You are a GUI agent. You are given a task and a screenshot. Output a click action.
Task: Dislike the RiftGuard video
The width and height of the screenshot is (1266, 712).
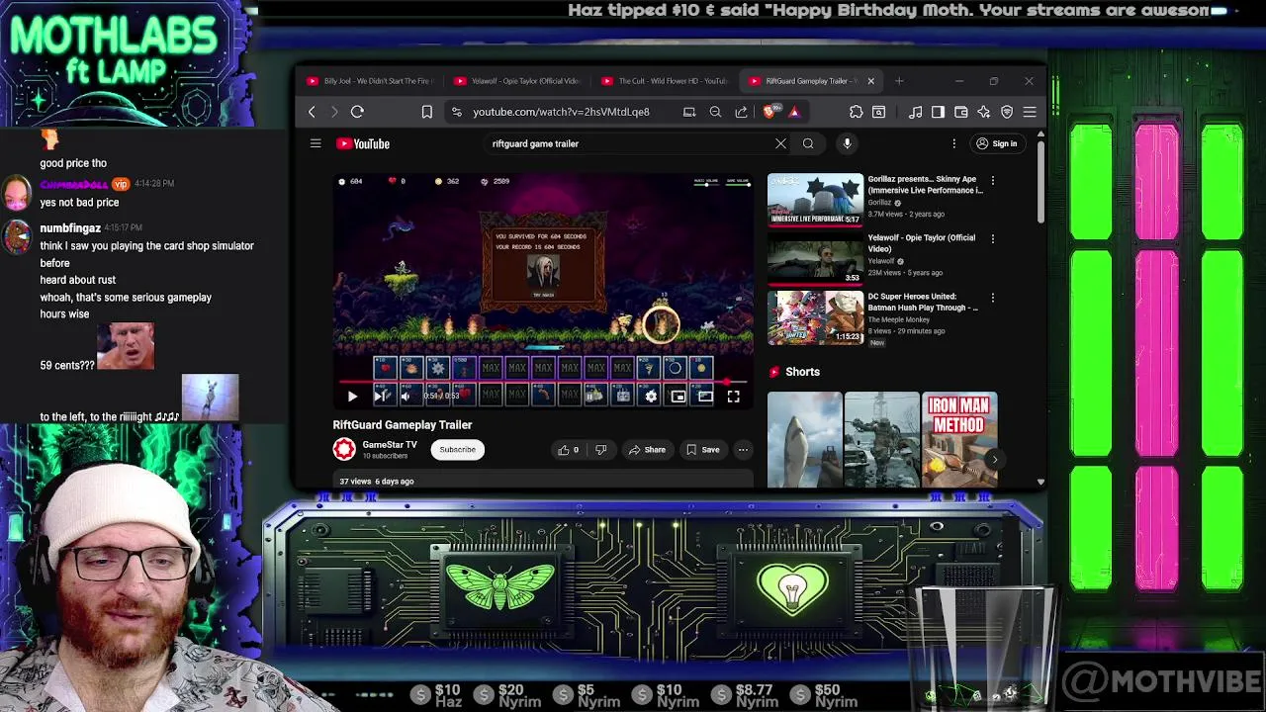(600, 450)
